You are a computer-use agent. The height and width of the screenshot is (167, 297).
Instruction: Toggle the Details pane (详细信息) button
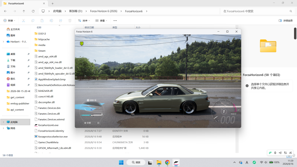[286, 21]
